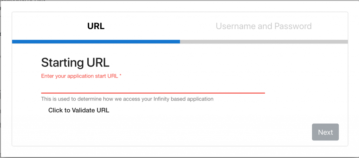Focus the application start URL input field
The image size is (359, 158).
(153, 87)
